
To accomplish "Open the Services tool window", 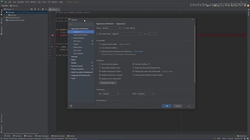I will point(71,136).
